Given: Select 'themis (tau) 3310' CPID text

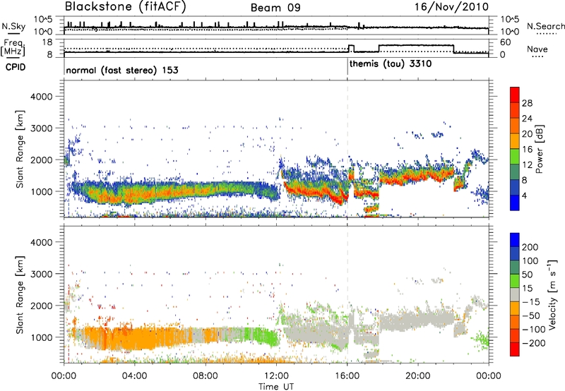Looking at the screenshot, I should [x=391, y=64].
